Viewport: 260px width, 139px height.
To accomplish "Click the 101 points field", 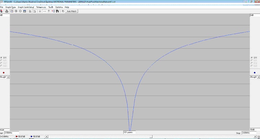I will [x=129, y=132].
